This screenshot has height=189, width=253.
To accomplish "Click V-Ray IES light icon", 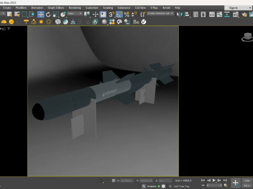I will pos(34,22).
